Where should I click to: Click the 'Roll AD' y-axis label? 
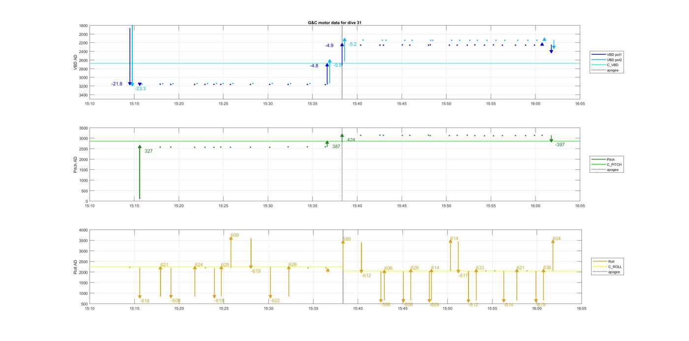76,267
